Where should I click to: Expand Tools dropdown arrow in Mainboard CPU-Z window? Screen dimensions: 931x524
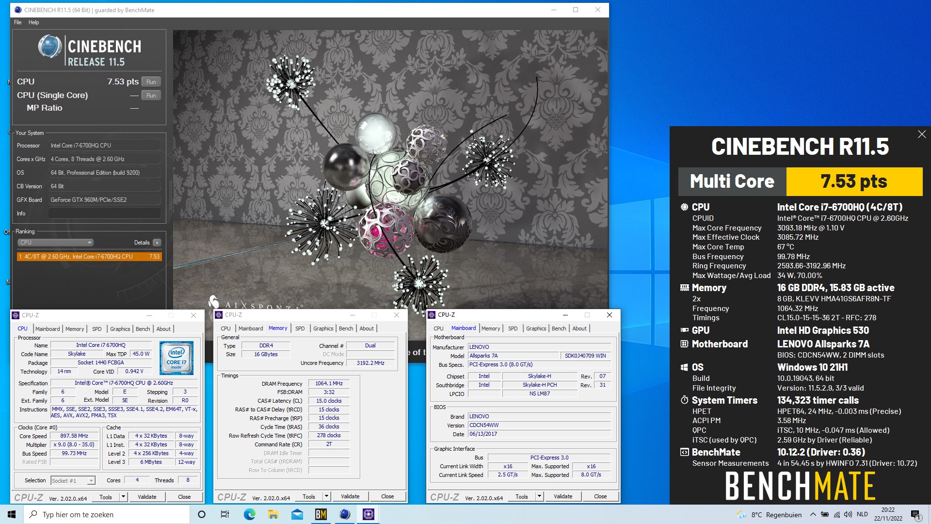[539, 496]
